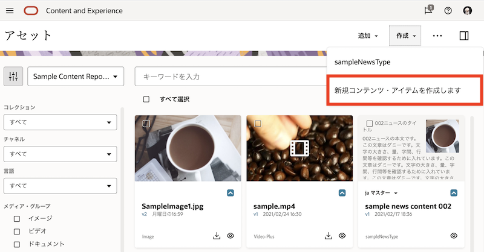Expand the Sample Content Repository dropdown

point(75,77)
